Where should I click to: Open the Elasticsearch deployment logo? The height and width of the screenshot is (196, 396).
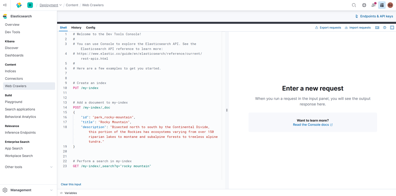point(5,16)
